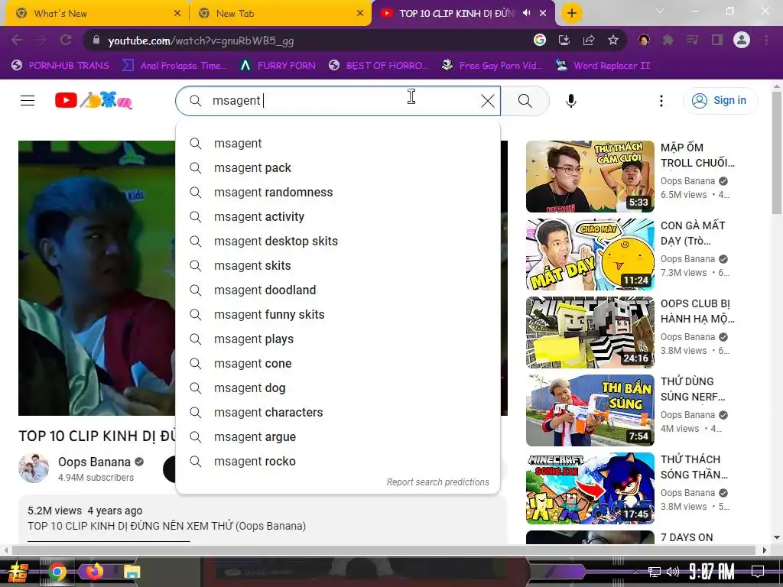Choose the 'msagent doodland' suggestion
Image resolution: width=783 pixels, height=587 pixels.
pos(337,290)
